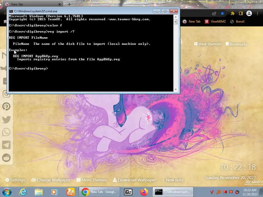Open the Chrome tab search dropdown arrow
Viewport: 263px width, 197px height.
(x=232, y=4)
